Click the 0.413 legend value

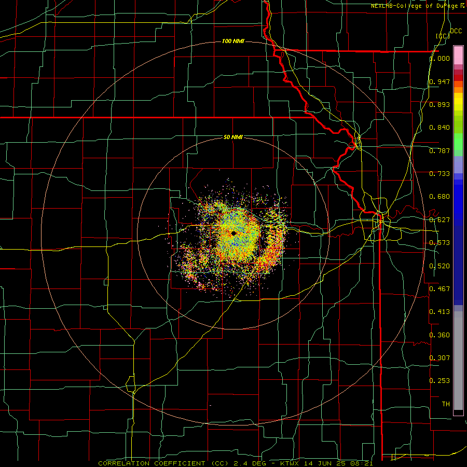439,312
